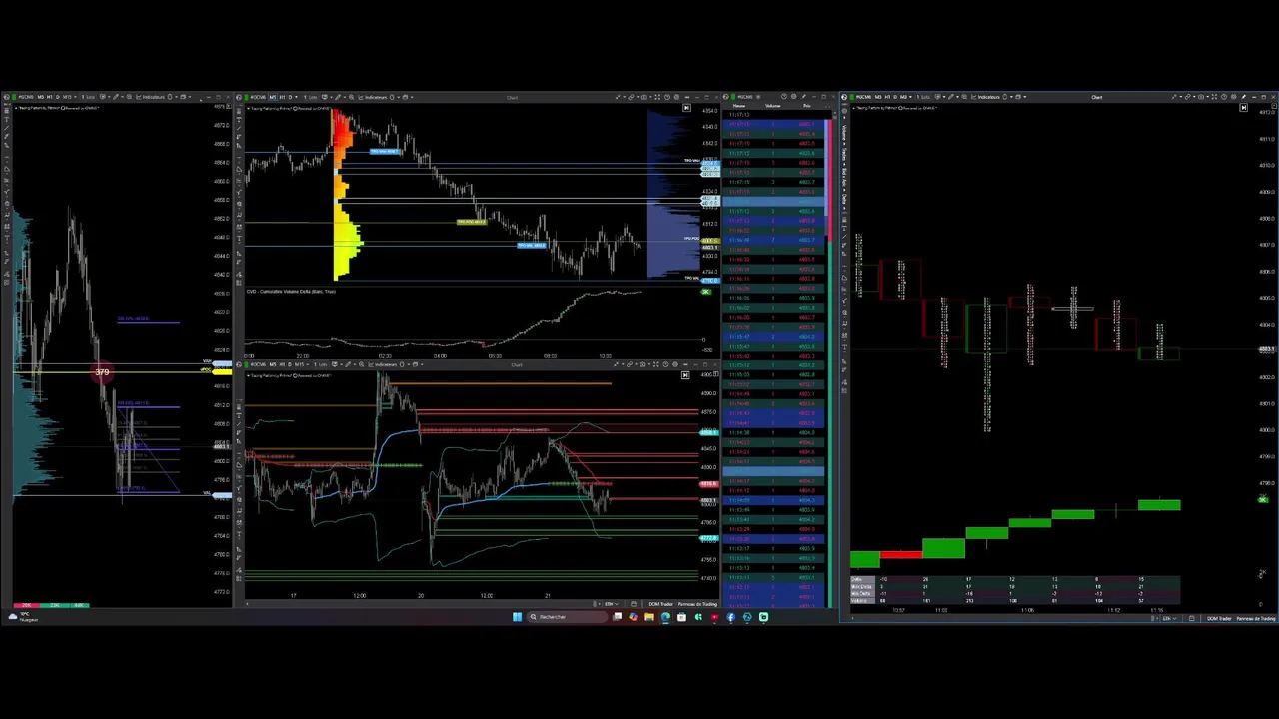The height and width of the screenshot is (719, 1279).
Task: Open chart type menu in left chart toolbar
Action: click(104, 97)
